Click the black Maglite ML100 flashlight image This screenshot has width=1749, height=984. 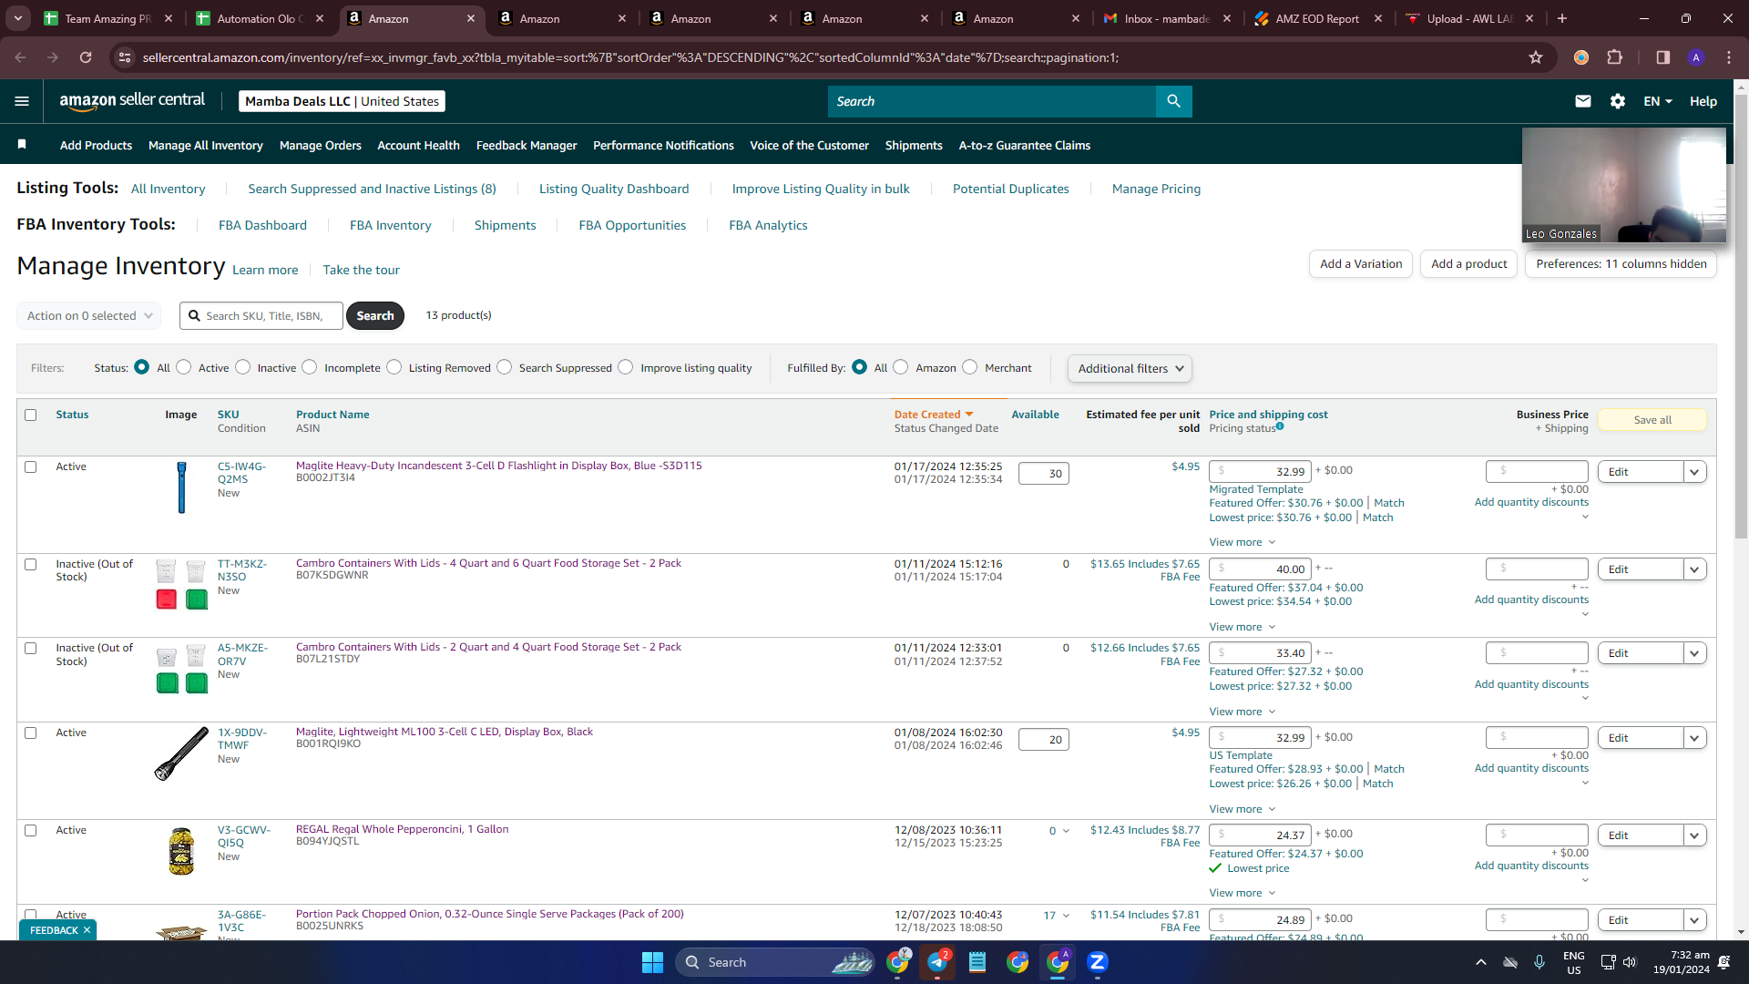click(181, 753)
